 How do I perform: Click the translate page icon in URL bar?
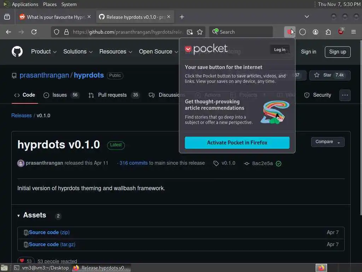(x=190, y=32)
